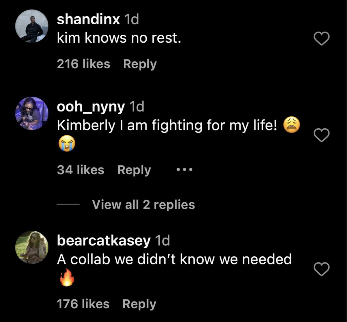The height and width of the screenshot is (322, 347).
Task: Open the bearcatkasey username link
Action: (x=103, y=240)
